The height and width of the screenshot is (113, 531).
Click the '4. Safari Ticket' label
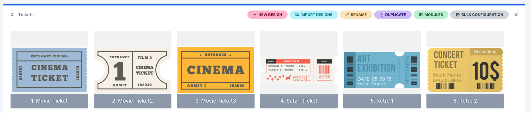[299, 101]
